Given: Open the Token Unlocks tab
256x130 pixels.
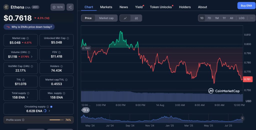Looking at the screenshot, I should click(x=161, y=7).
